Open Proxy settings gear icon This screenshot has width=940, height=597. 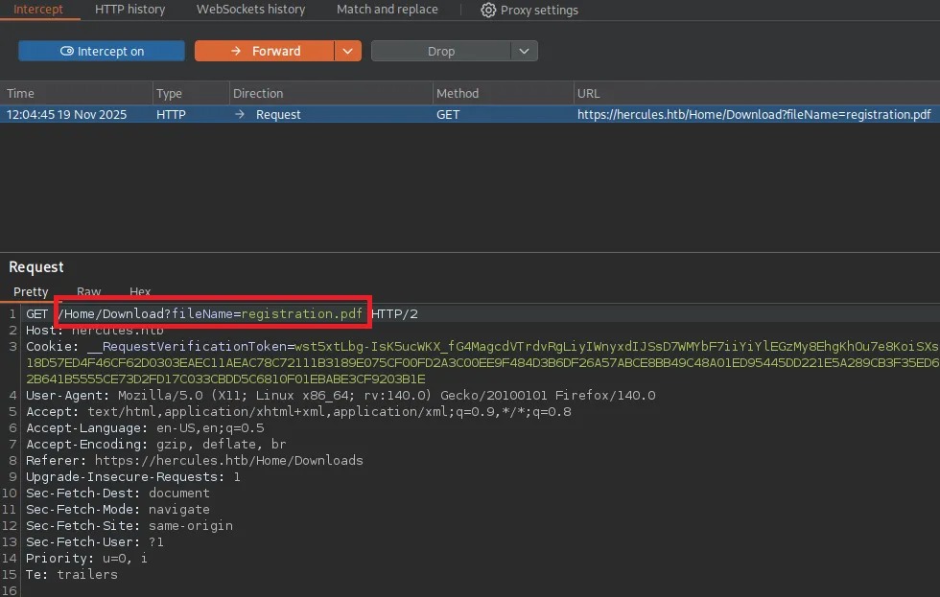coord(488,10)
